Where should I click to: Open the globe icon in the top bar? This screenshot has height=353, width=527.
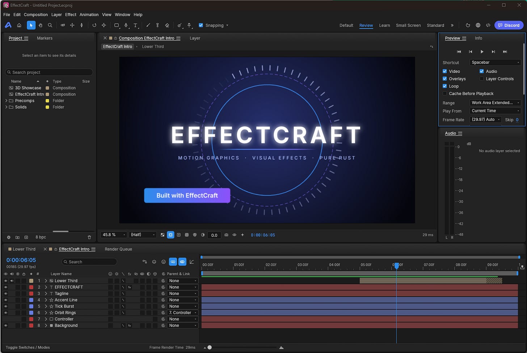tap(478, 25)
